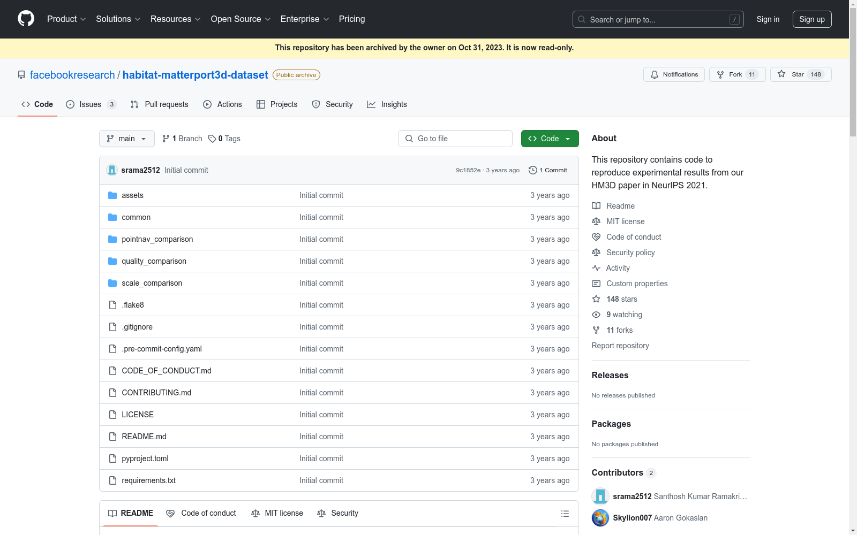Open the 1 Commit history link

[548, 170]
